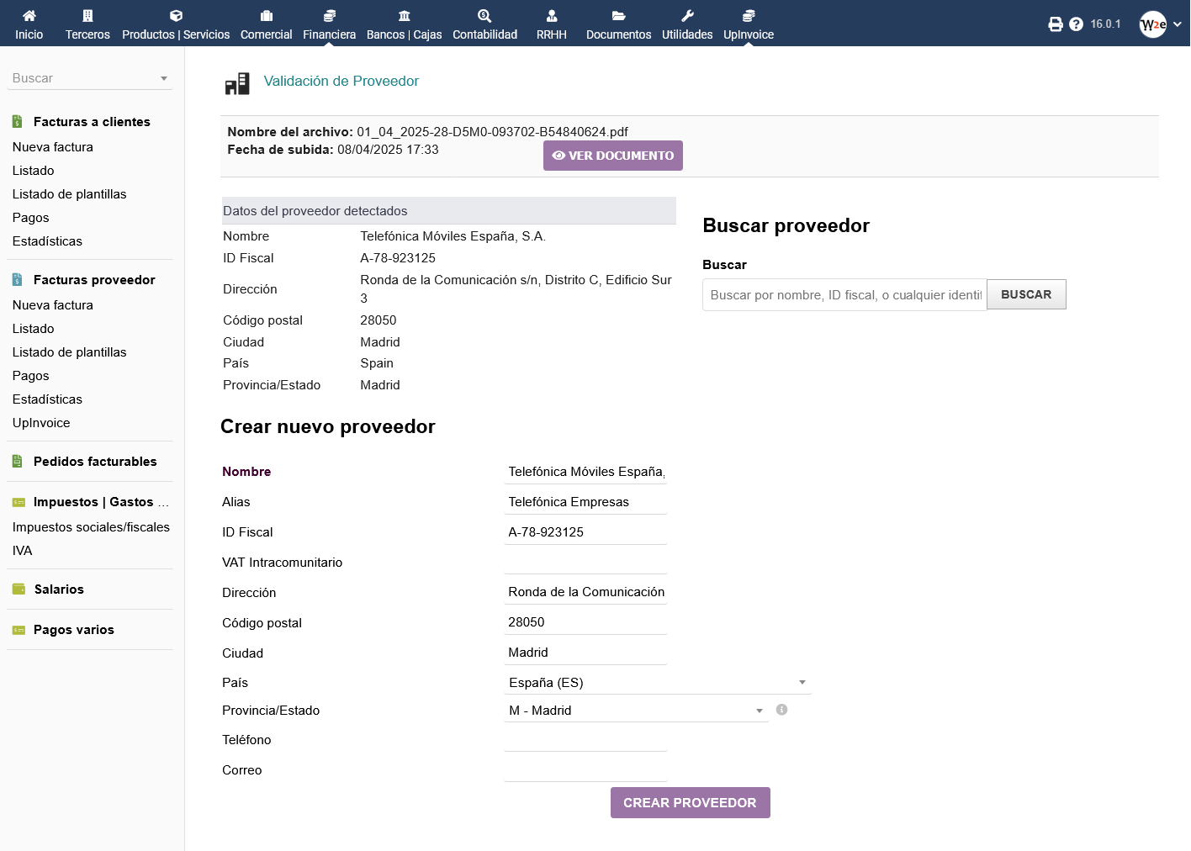Open the sidebar Buscar dropdown
The image size is (1191, 851).
[90, 78]
